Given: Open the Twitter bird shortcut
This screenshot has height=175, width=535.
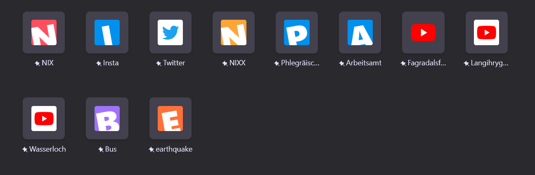Looking at the screenshot, I should [170, 32].
